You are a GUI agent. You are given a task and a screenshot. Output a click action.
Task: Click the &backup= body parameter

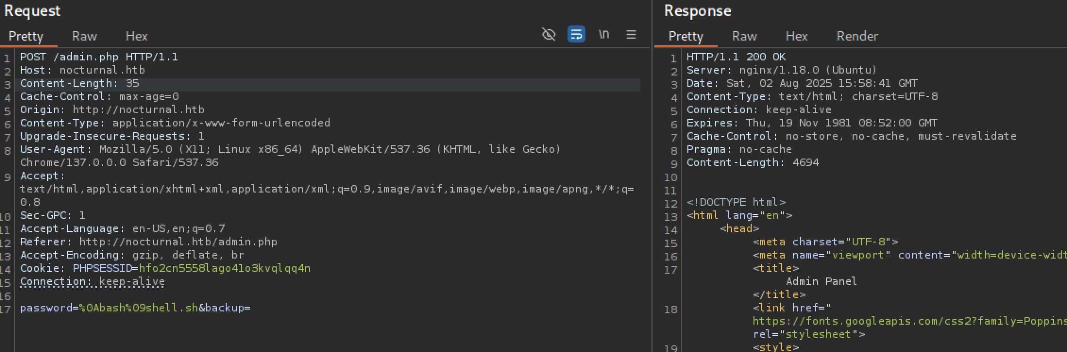point(225,308)
